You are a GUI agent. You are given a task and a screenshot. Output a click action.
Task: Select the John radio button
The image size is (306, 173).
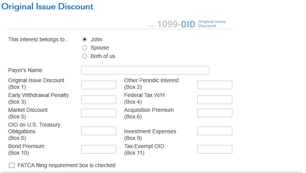pos(85,39)
